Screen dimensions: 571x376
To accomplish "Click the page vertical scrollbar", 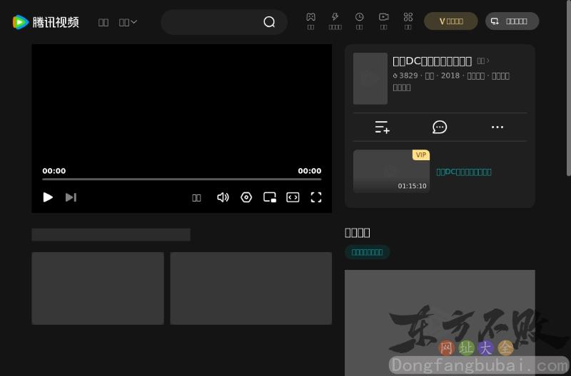I will 568,87.
